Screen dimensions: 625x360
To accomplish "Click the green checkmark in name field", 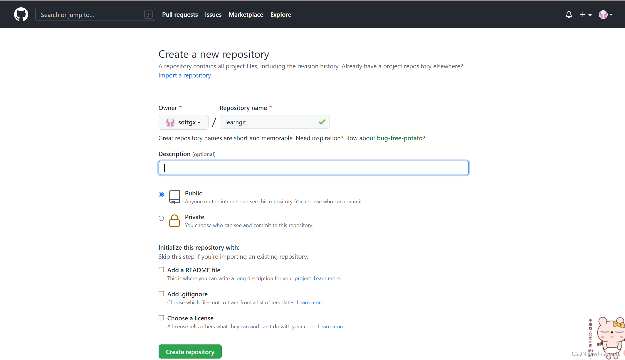I will click(x=322, y=122).
